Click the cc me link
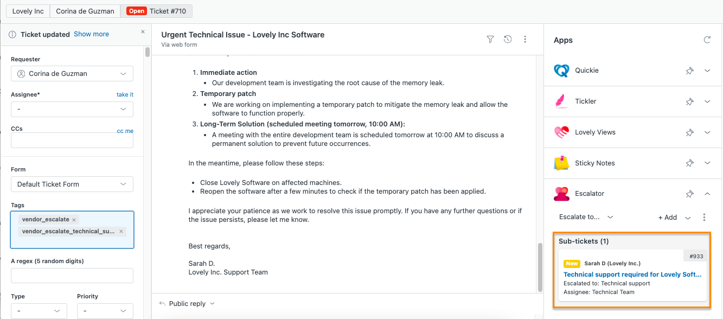Viewport: 723px width, 319px height. coord(125,131)
